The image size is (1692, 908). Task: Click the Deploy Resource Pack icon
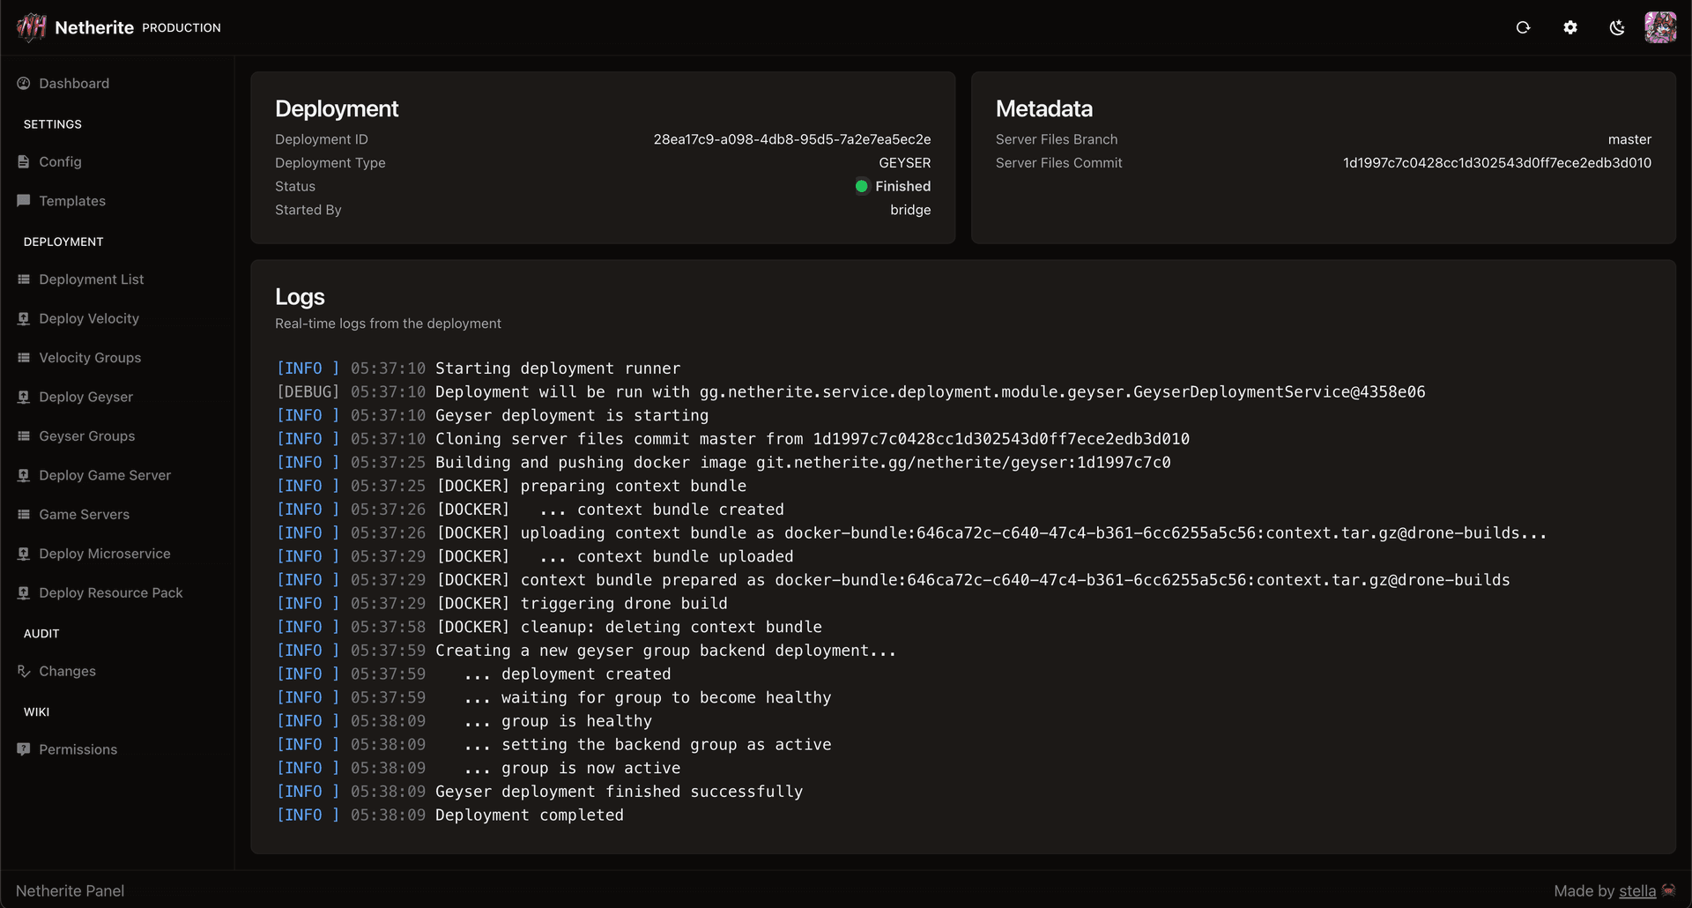tap(24, 593)
